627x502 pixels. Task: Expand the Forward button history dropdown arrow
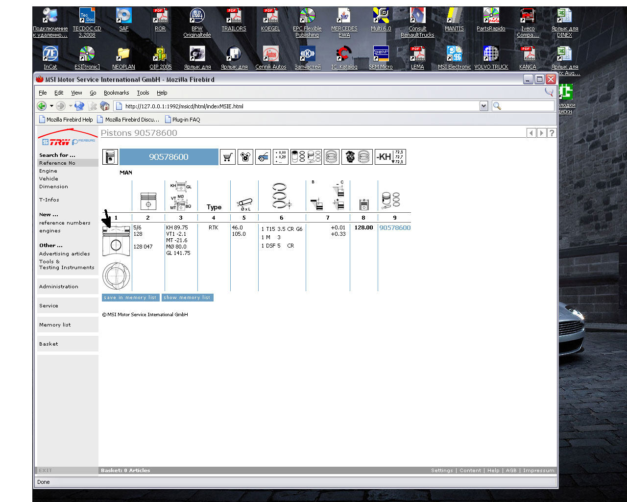(70, 106)
